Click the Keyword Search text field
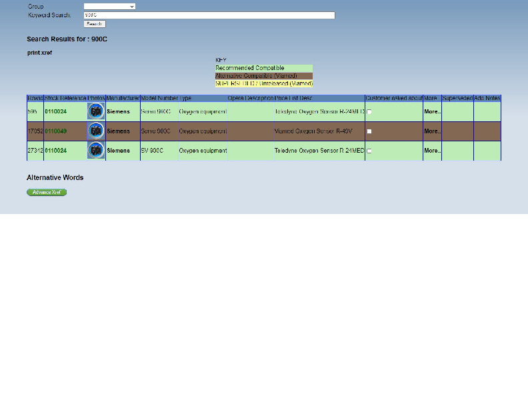 [209, 15]
